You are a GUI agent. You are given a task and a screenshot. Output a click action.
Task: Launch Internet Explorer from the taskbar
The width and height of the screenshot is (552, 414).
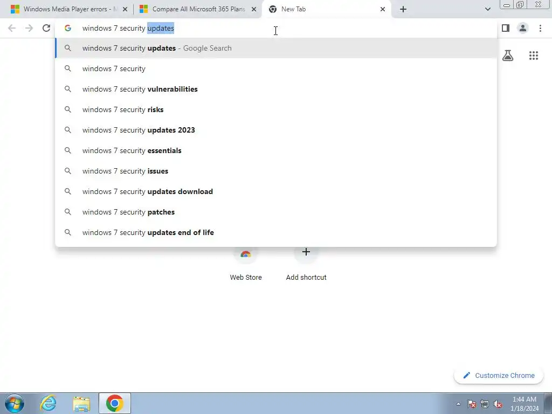click(48, 403)
